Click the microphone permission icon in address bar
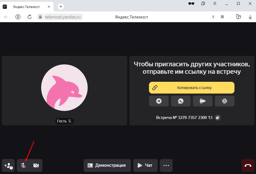 click(213, 17)
